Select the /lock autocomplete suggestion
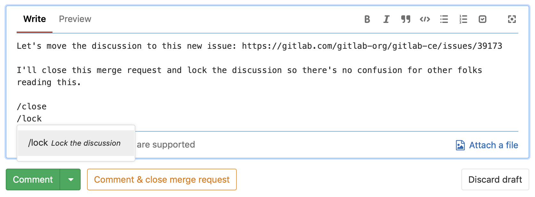535x197 pixels. [76, 143]
